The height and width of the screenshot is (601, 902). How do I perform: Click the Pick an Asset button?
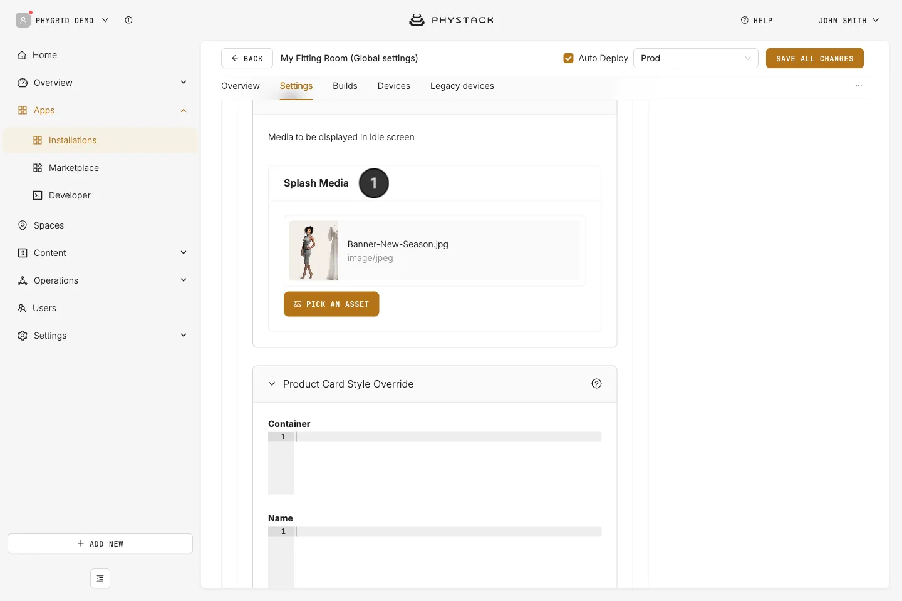[x=331, y=304]
